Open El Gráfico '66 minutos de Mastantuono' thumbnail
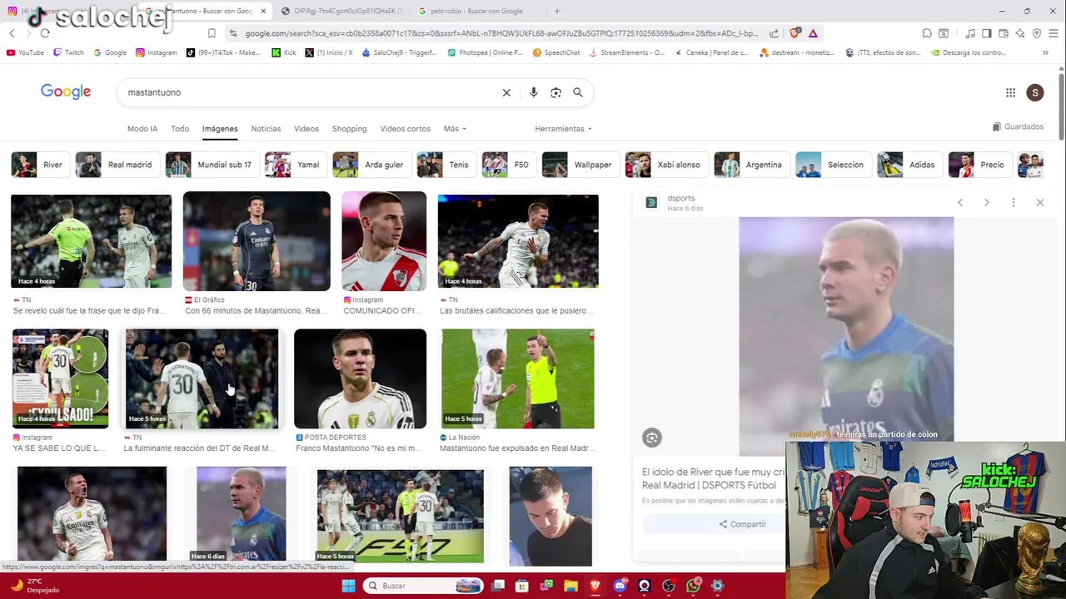The image size is (1066, 599). 256,241
